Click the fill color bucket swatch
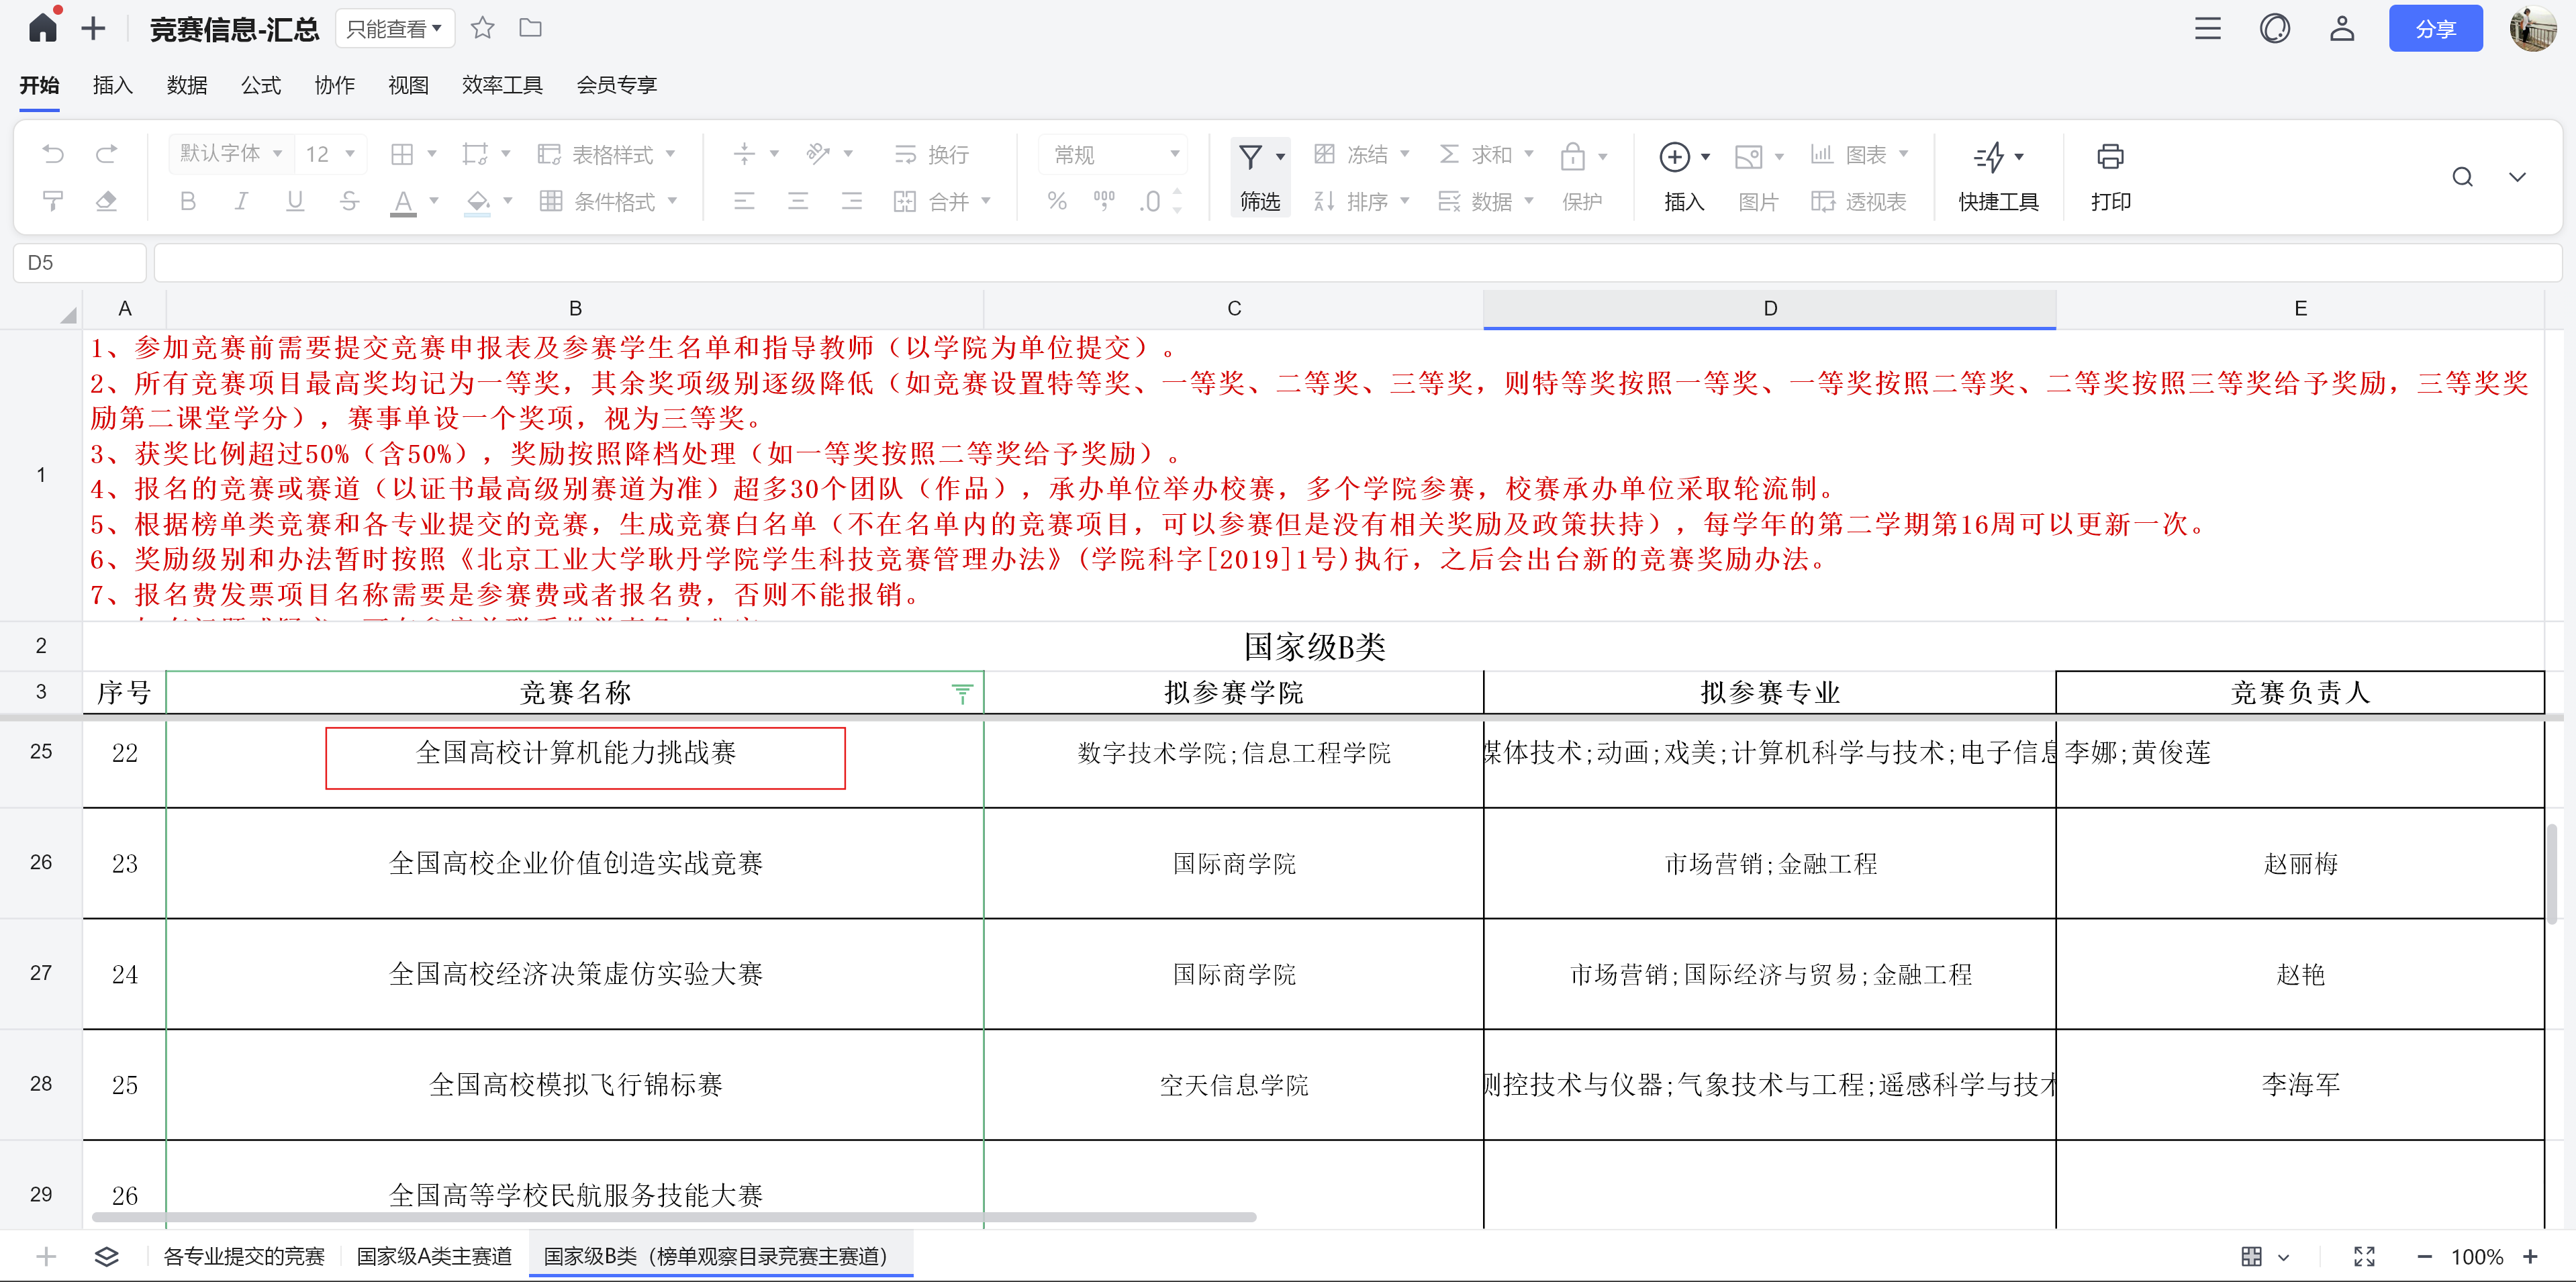 click(x=478, y=201)
